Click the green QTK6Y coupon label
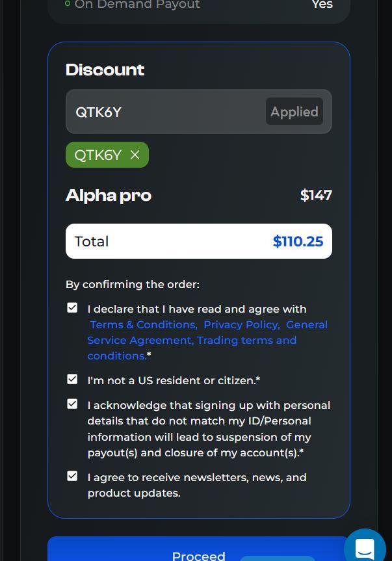 point(98,155)
